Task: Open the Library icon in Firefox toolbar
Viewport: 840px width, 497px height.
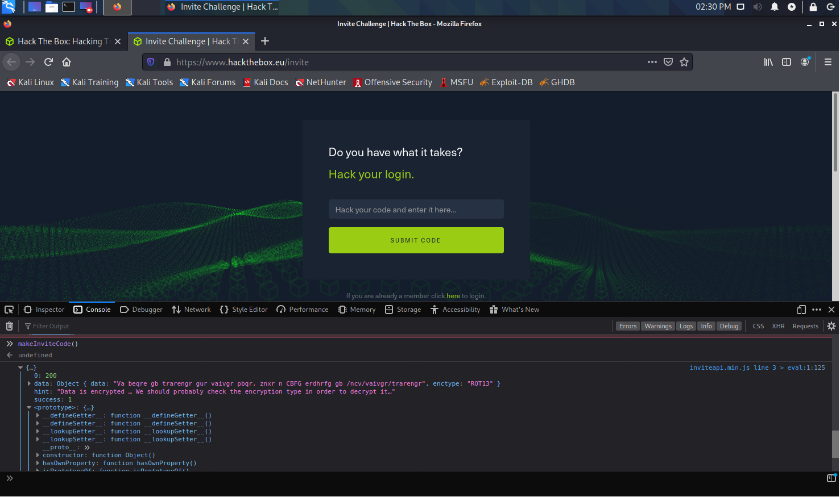Action: (x=768, y=62)
